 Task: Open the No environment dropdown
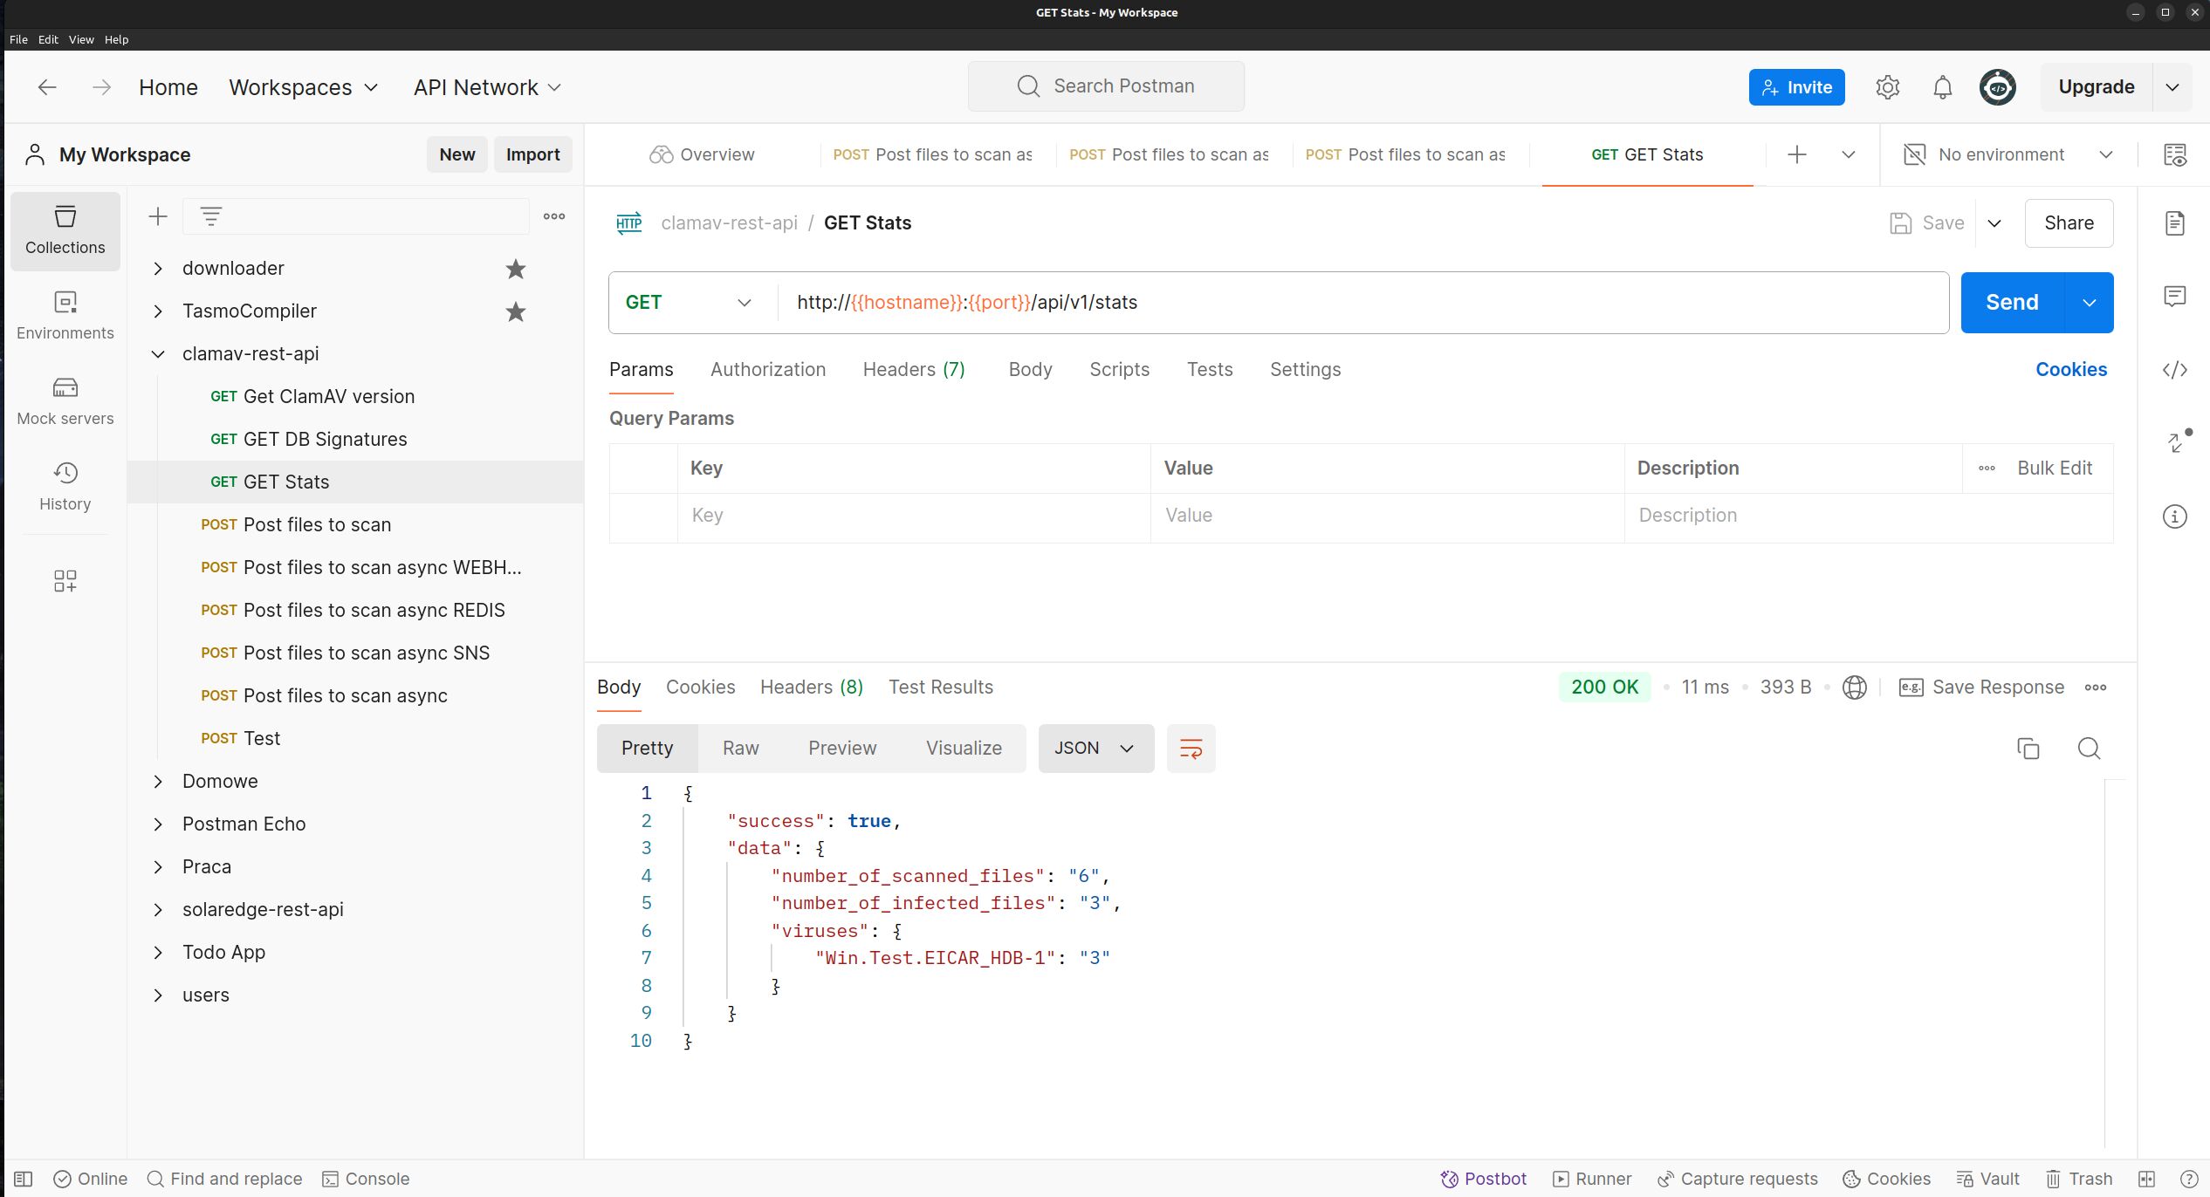click(x=2008, y=155)
